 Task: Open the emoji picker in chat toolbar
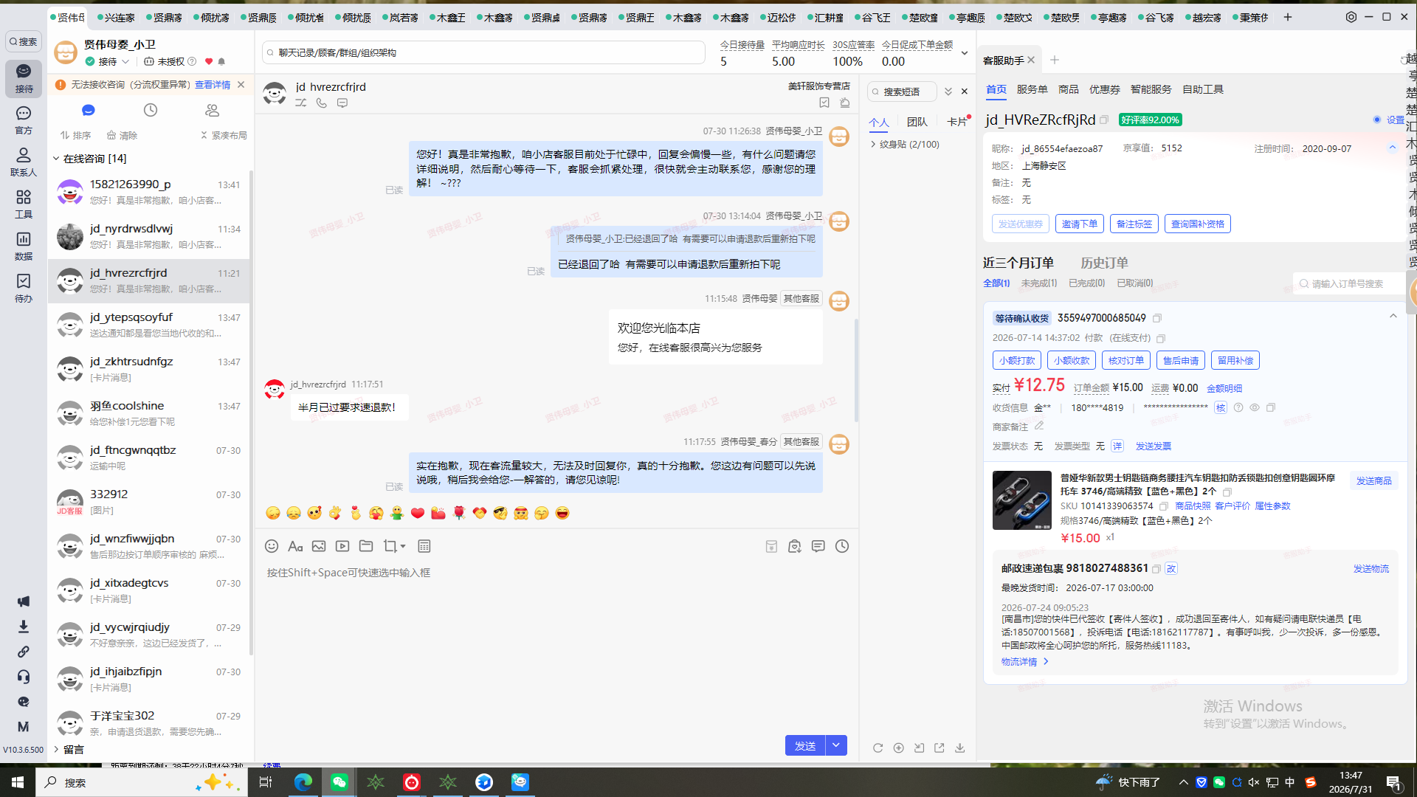coord(272,546)
